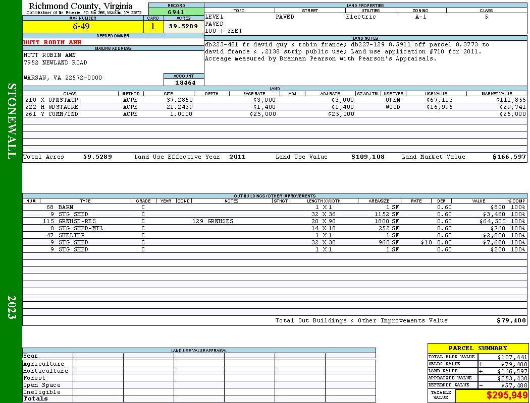
Task: Select map number 6-49 field
Action: click(x=83, y=26)
